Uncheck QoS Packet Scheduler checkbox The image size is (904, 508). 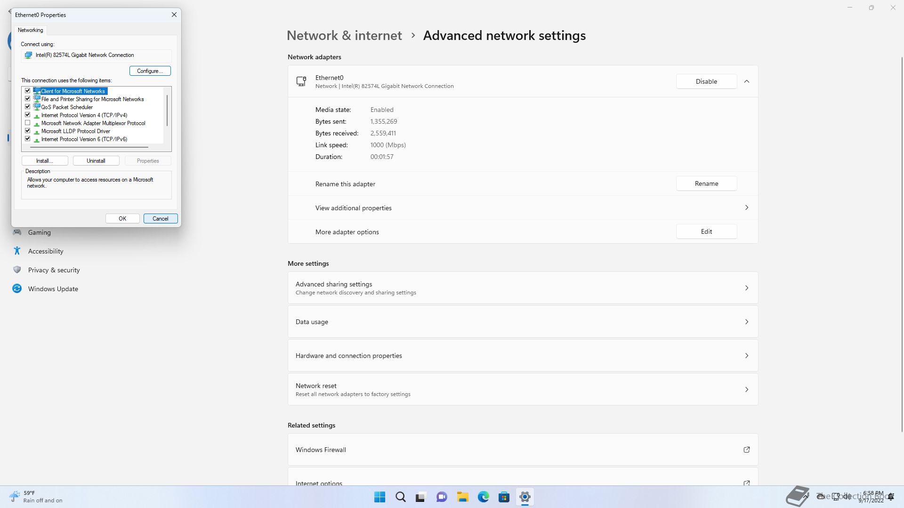(x=28, y=107)
